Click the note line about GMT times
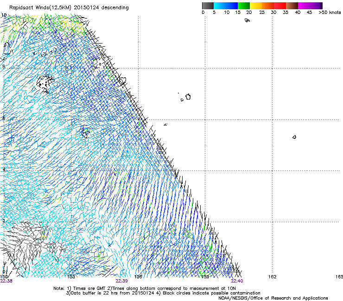 coord(145,288)
